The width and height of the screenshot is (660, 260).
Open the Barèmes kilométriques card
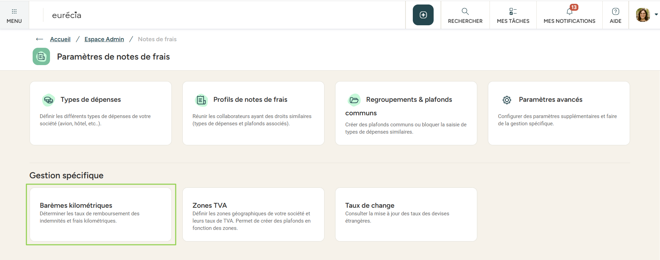point(101,214)
